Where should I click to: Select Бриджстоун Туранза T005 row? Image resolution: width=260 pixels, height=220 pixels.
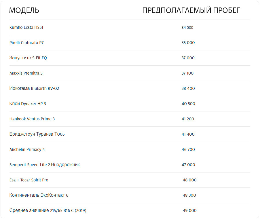pyautogui.click(x=37, y=134)
